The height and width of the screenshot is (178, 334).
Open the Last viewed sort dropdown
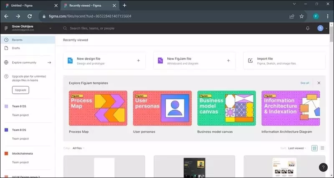pos(297,148)
